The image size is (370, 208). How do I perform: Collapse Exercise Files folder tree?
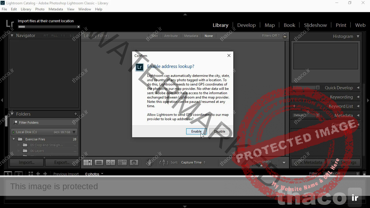tap(14, 139)
